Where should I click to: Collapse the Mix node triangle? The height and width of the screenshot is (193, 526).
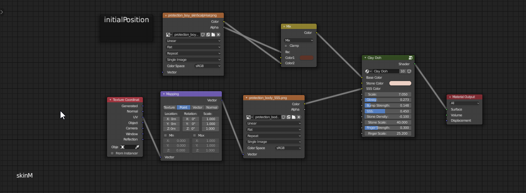(284, 27)
